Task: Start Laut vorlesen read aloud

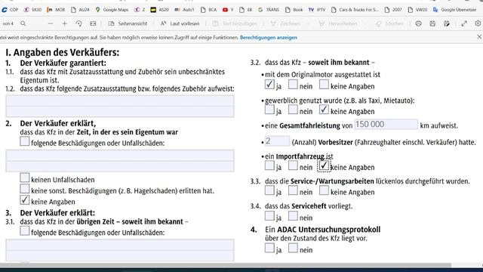Action: pyautogui.click(x=180, y=23)
